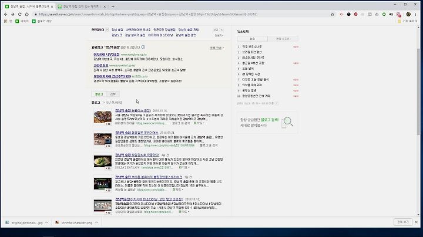Screen dimensions: 423x237
Task: Switch to the second browser tab
Action: 82,6
